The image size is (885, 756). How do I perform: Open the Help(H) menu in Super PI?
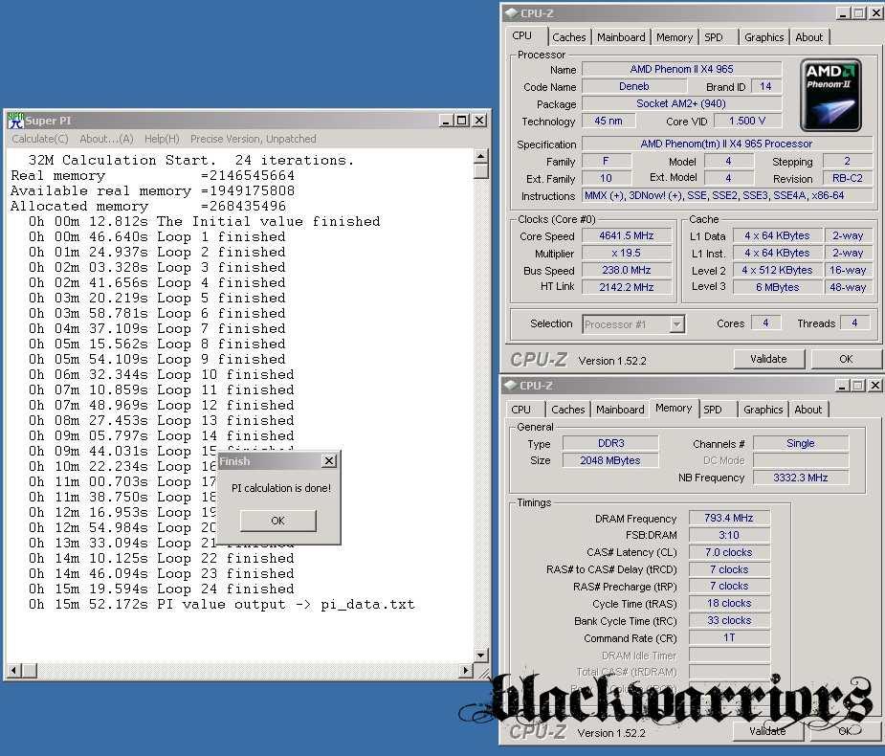click(162, 139)
